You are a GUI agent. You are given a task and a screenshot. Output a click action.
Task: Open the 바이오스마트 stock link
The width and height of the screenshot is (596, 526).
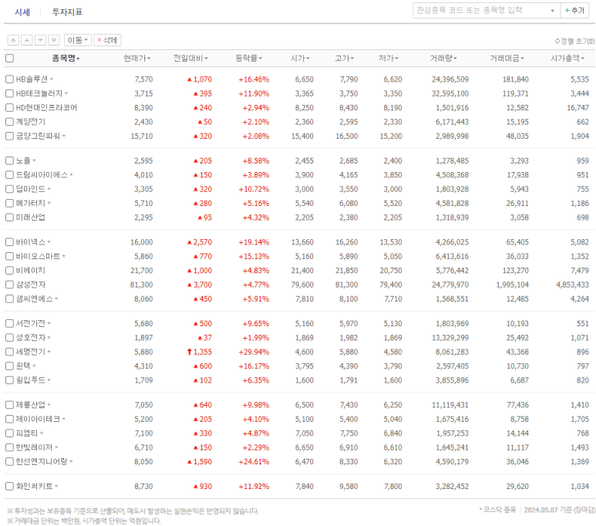pyautogui.click(x=38, y=256)
